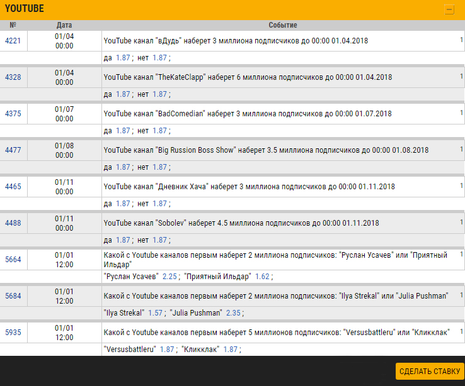Open event number 4488
This screenshot has width=465, height=386.
pyautogui.click(x=13, y=223)
